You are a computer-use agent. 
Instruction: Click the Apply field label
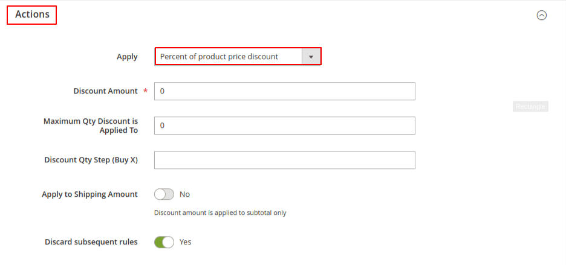coord(127,57)
